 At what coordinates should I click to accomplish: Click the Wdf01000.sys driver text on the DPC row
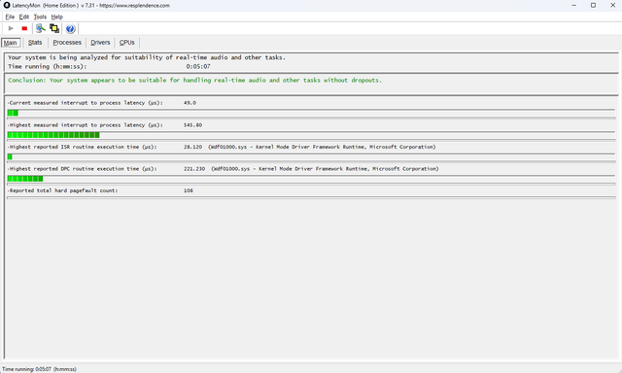pyautogui.click(x=325, y=168)
